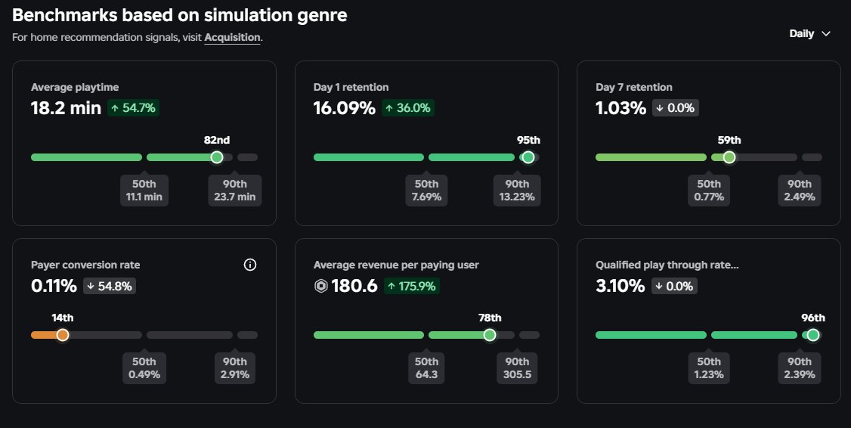
Task: Click the Acquisition link
Action: (x=232, y=36)
